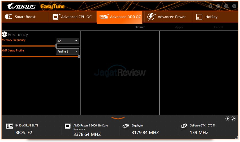Click the XMP Setup Profile slider handle
Screen dimensions: 240x142
[x=79, y=56]
